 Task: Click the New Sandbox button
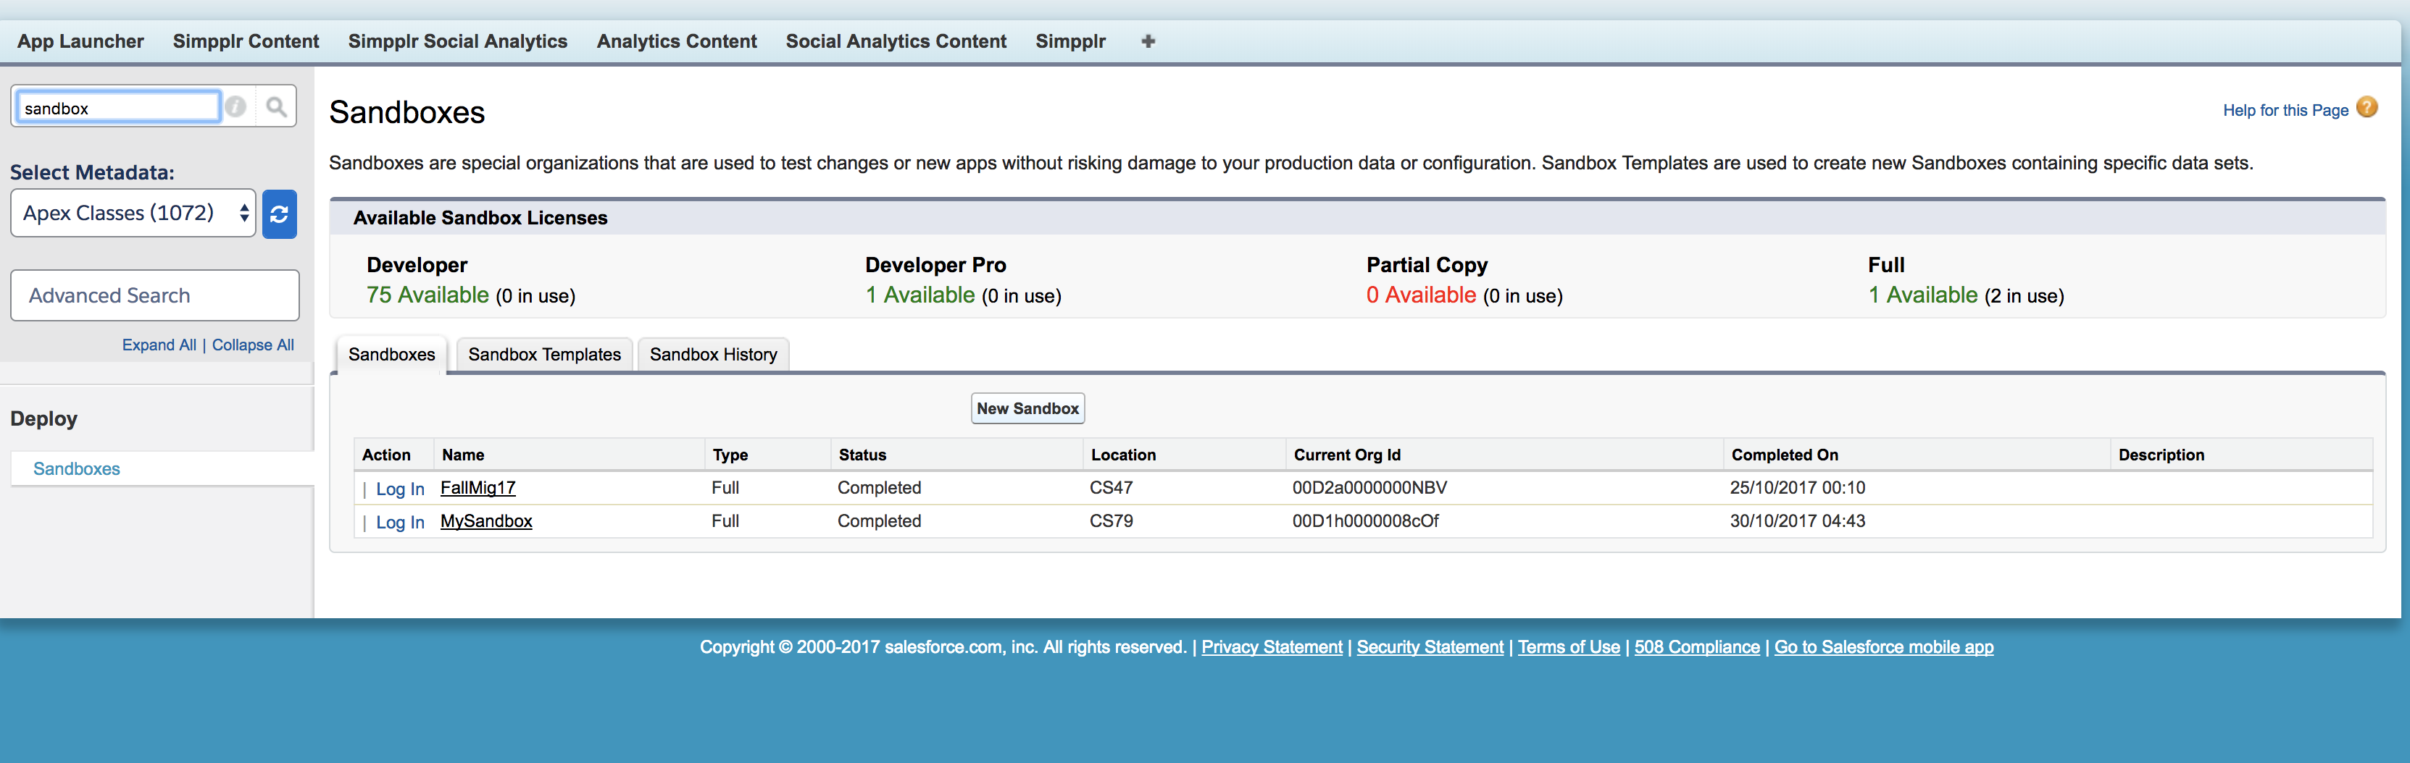pos(1027,408)
